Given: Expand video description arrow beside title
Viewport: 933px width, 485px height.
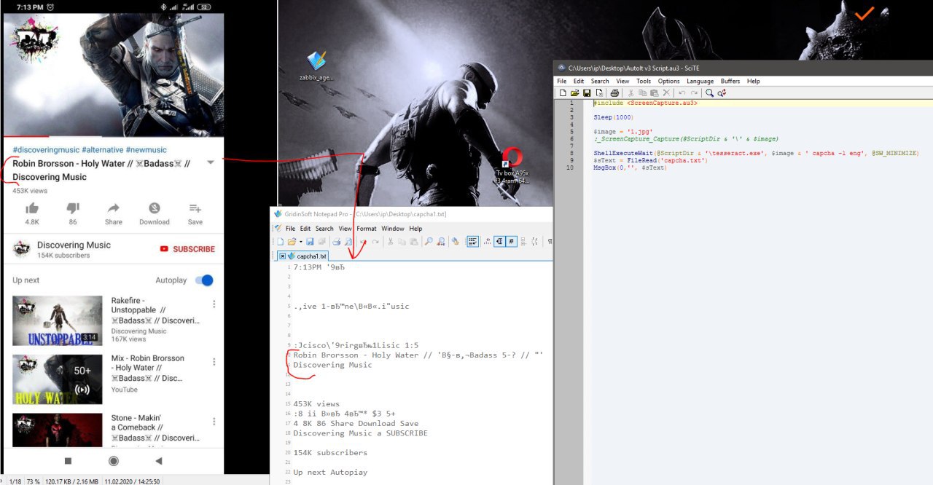Looking at the screenshot, I should 211,162.
